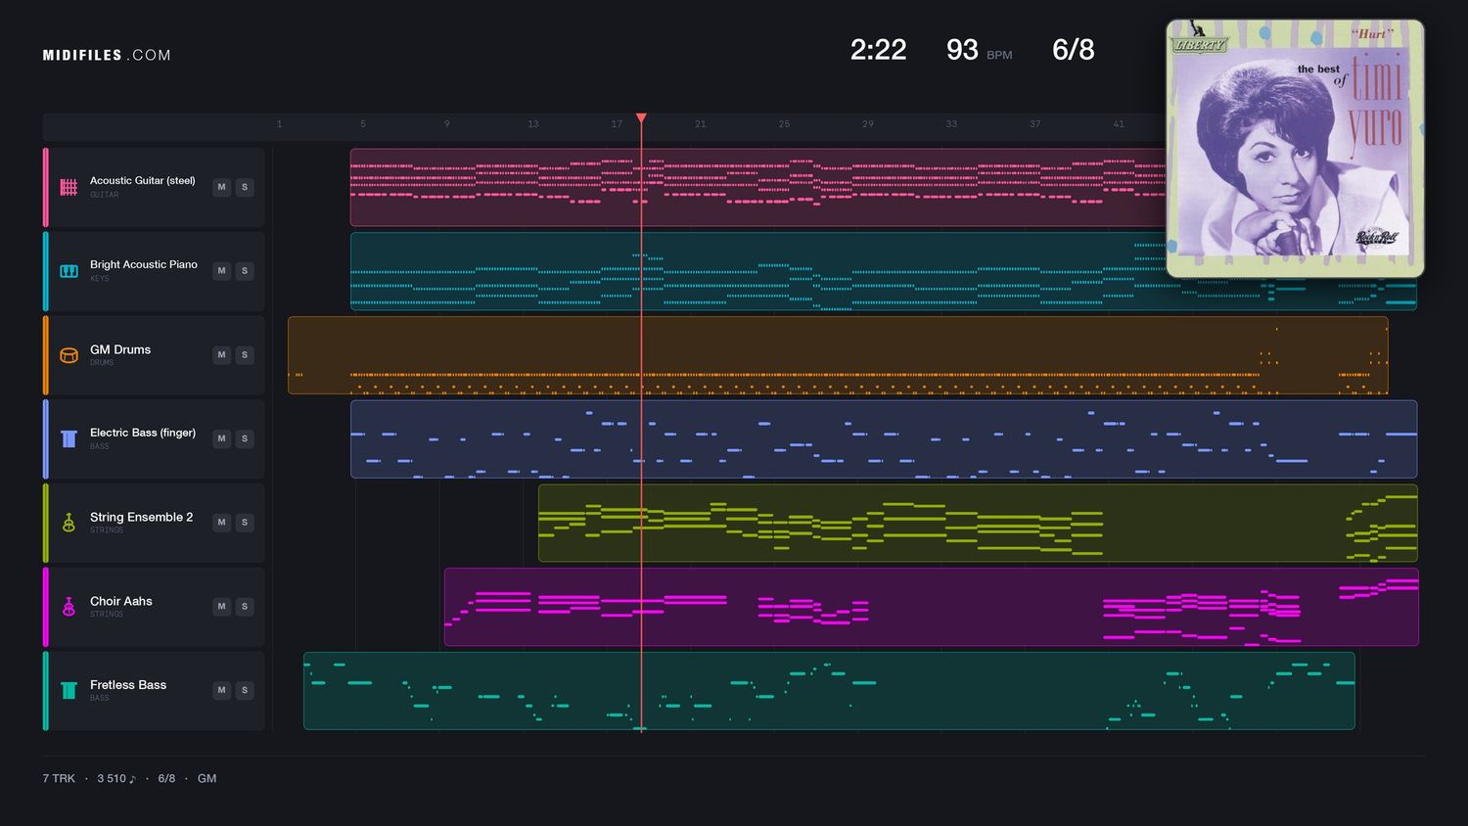Select the magenta Choir Aahs clip

(x=932, y=607)
